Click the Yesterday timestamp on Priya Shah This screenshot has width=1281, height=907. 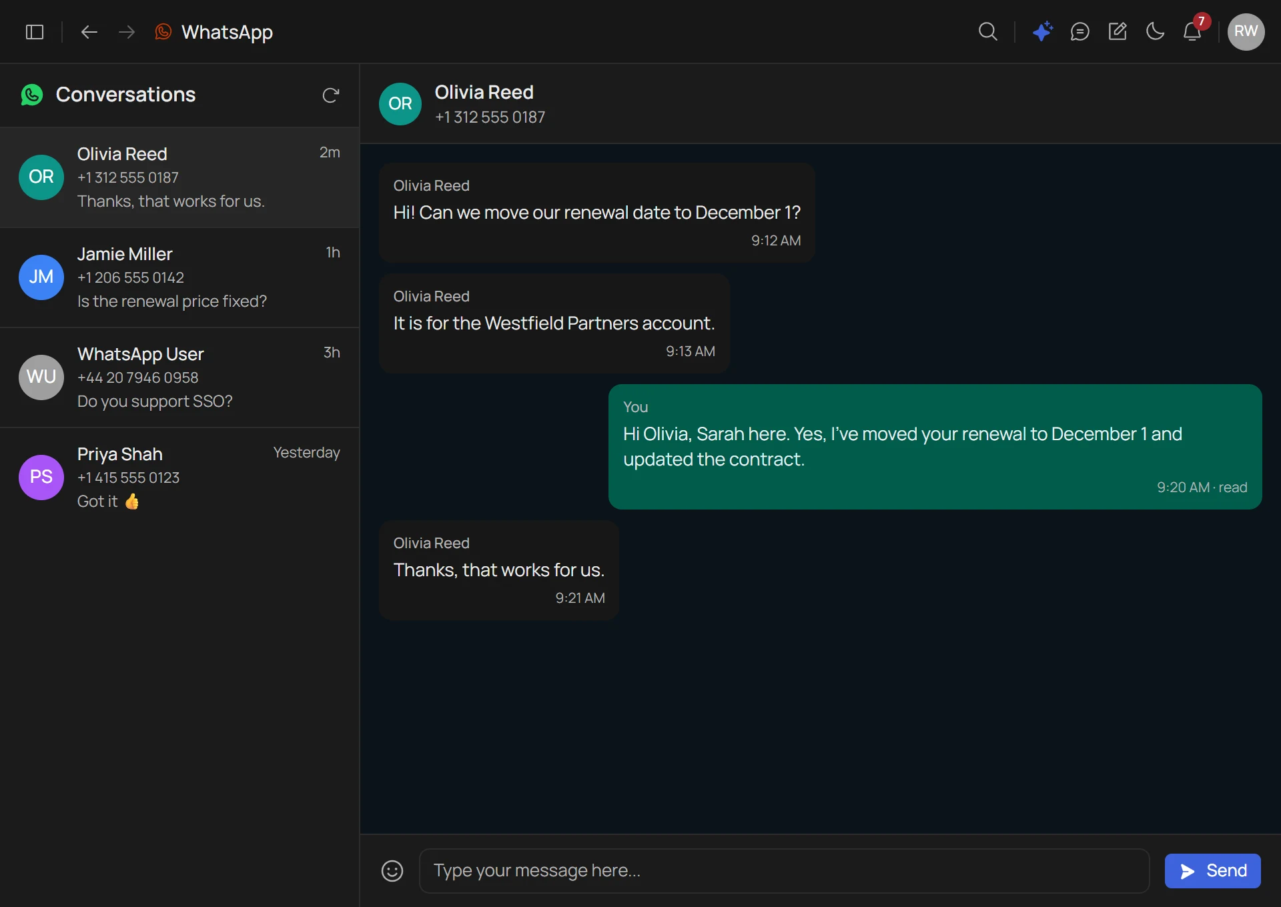point(306,453)
